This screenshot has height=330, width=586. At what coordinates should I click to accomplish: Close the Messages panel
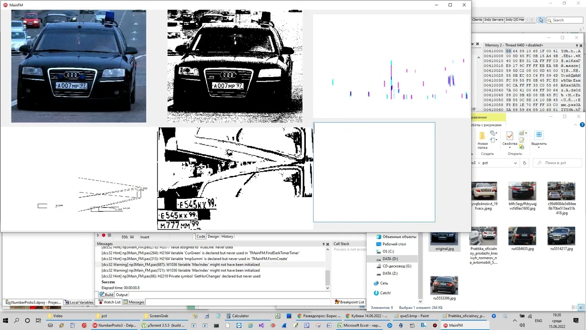(328, 244)
